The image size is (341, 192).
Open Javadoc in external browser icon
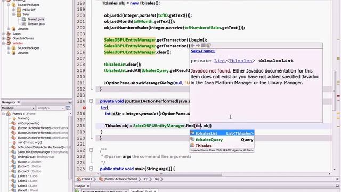(204, 45)
